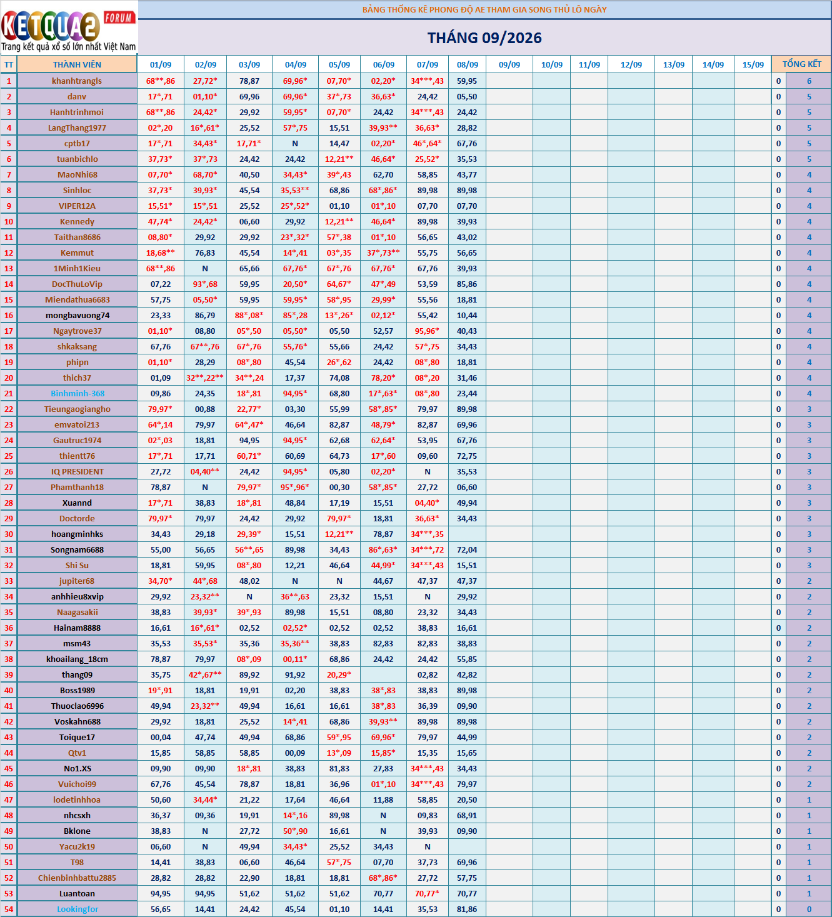Click the '07/09' date column header
This screenshot has width=832, height=917.
tap(428, 64)
